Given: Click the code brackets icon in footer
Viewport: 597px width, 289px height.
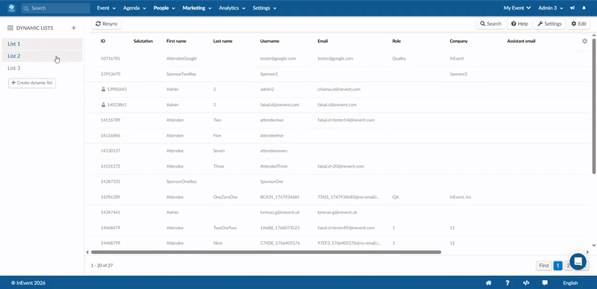Looking at the screenshot, I should (526, 283).
